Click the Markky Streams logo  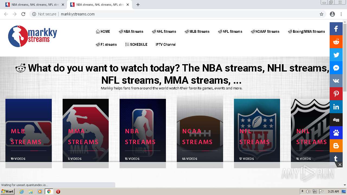33,36
